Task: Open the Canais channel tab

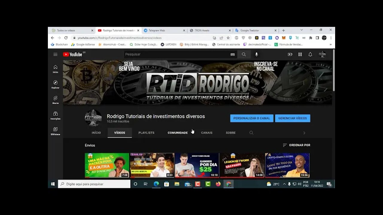Action: click(x=207, y=133)
